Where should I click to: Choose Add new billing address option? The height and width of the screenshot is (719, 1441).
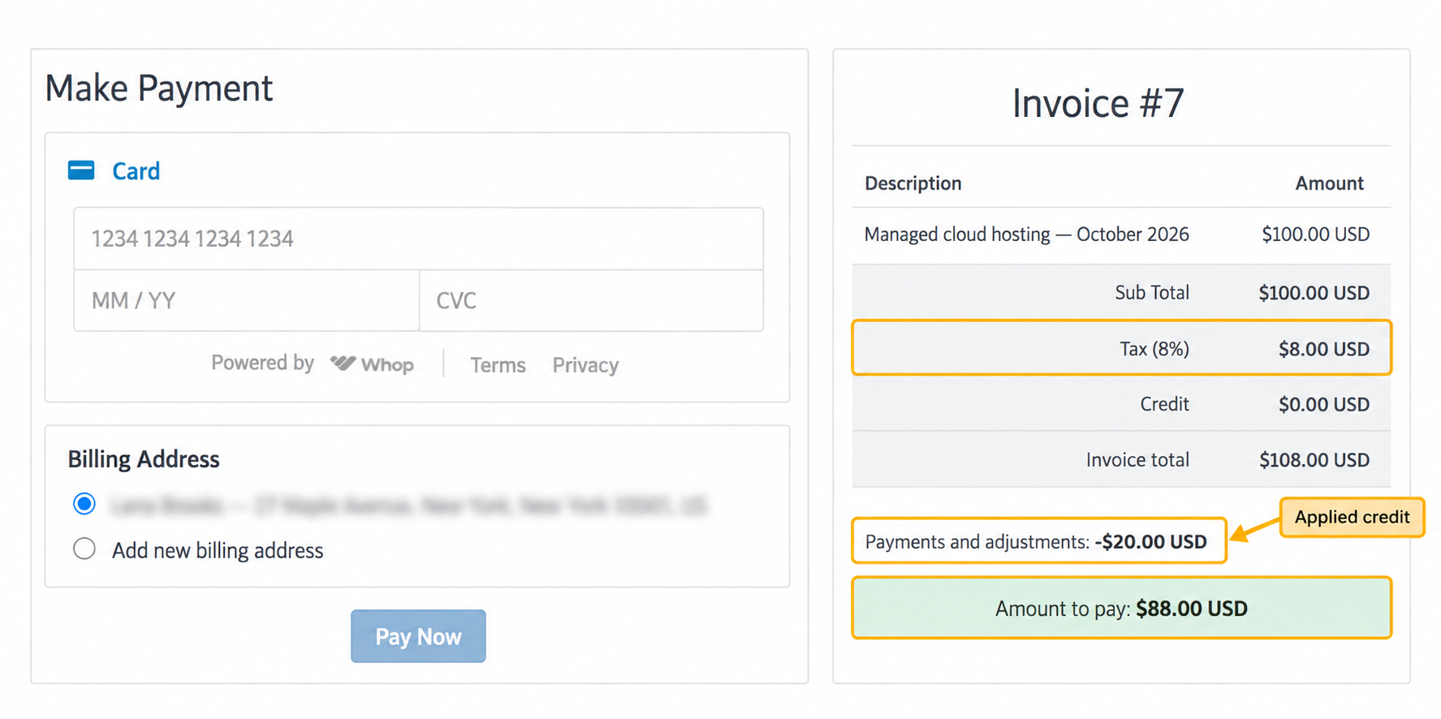pos(84,549)
